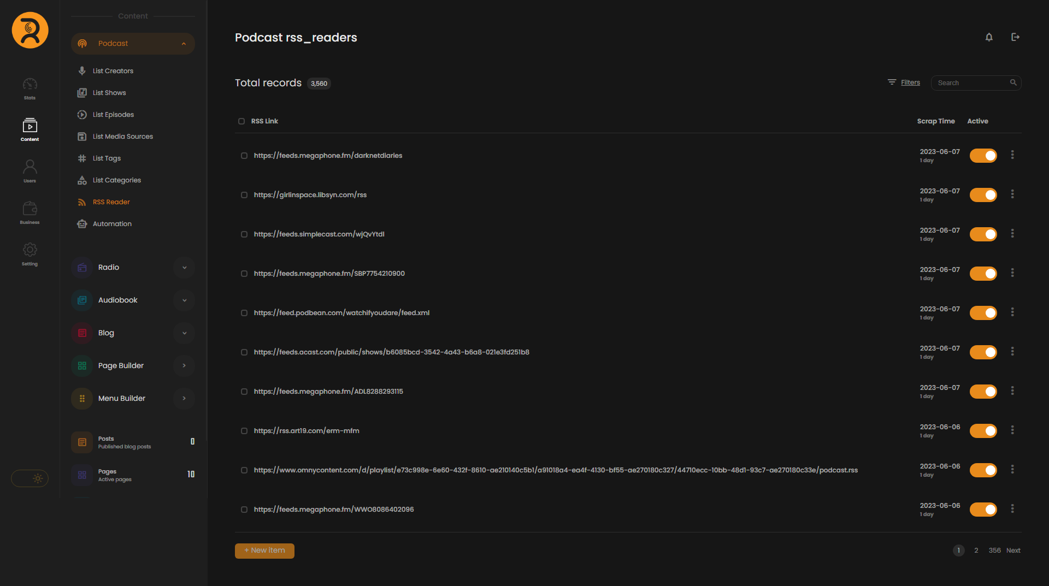The height and width of the screenshot is (586, 1049).
Task: Expand the Audiobook menu section
Action: click(184, 300)
